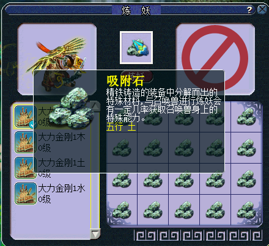The width and height of the screenshot is (269, 246).
Task: Click the portrait icon of 大力金刚1水
Action: 25,194
